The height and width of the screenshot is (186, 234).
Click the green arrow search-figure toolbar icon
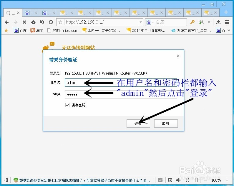[x=201, y=22]
